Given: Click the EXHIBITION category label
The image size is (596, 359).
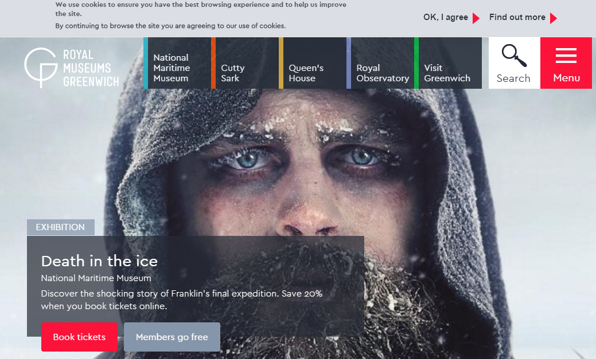Looking at the screenshot, I should [x=60, y=227].
